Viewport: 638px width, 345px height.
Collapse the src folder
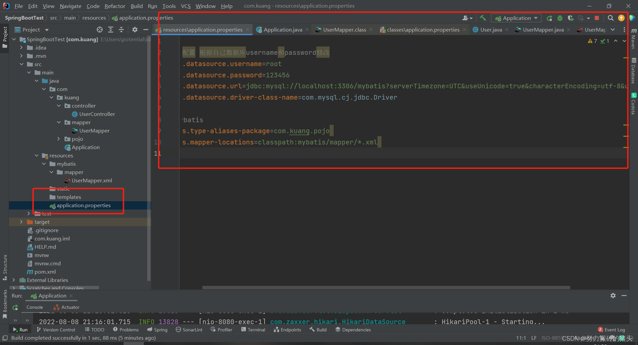tap(21, 64)
